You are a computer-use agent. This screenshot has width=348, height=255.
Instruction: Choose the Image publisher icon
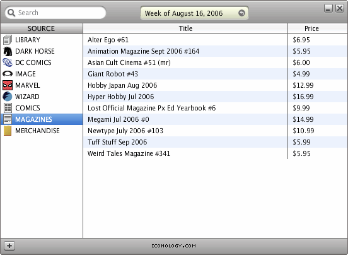tap(8, 74)
